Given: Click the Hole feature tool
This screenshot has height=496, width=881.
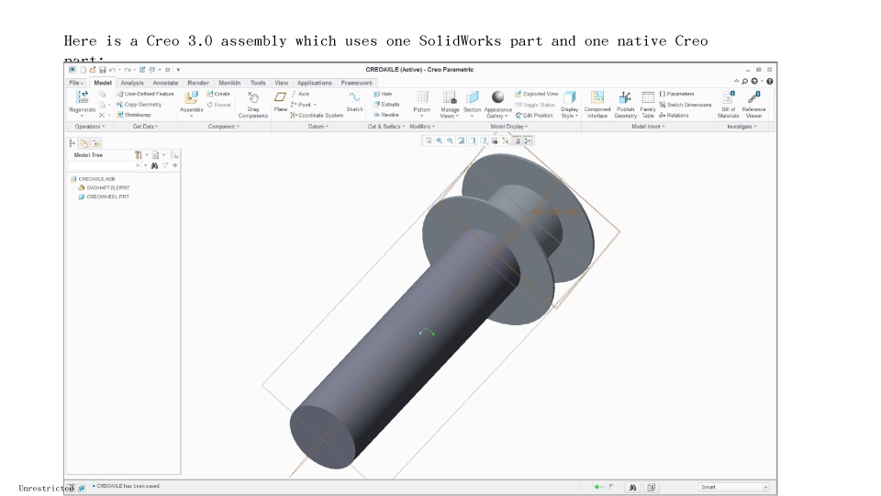Looking at the screenshot, I should pyautogui.click(x=383, y=94).
